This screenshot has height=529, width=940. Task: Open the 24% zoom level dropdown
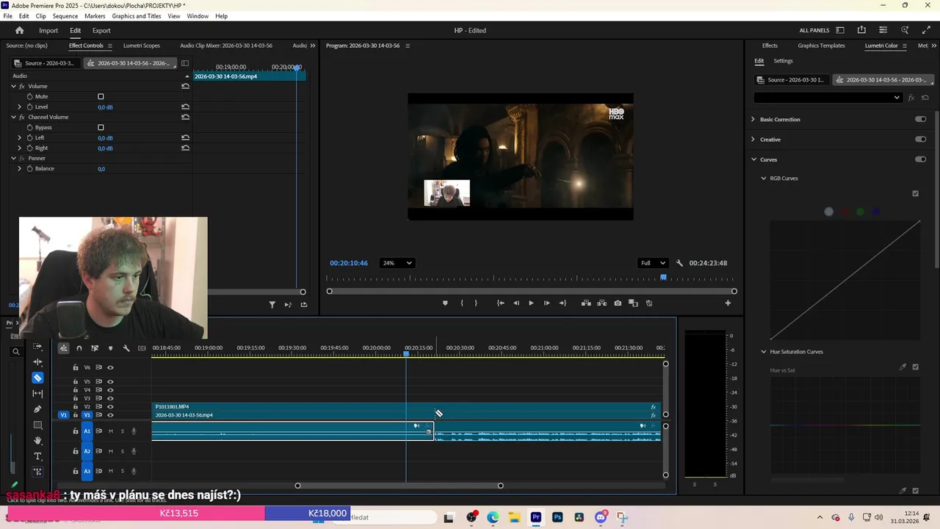tap(397, 263)
